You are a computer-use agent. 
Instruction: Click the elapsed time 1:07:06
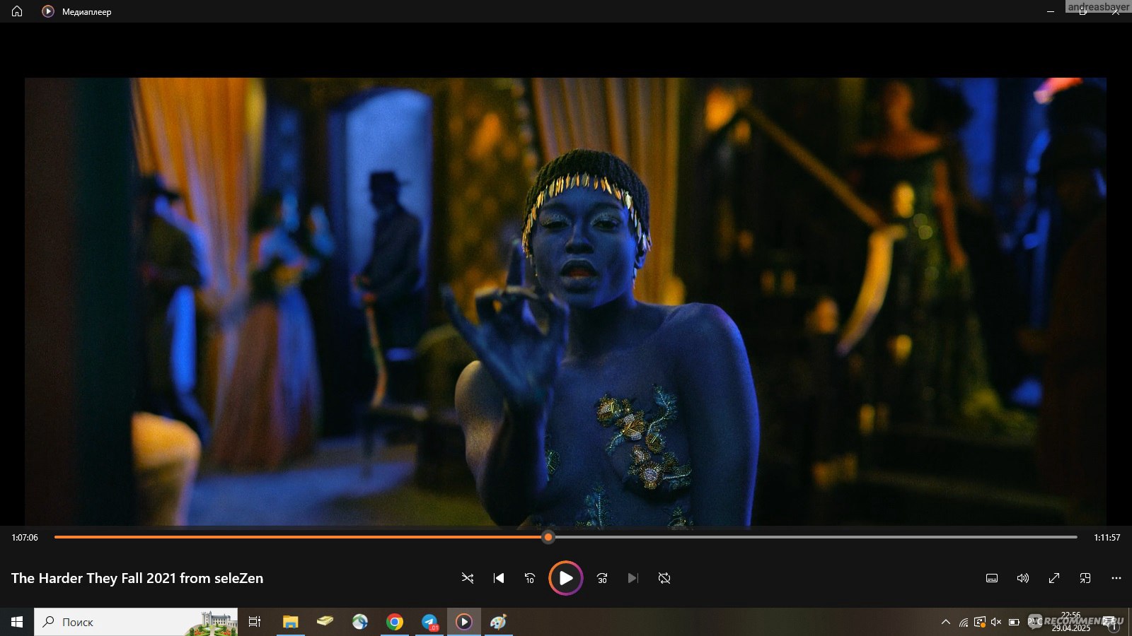click(25, 538)
